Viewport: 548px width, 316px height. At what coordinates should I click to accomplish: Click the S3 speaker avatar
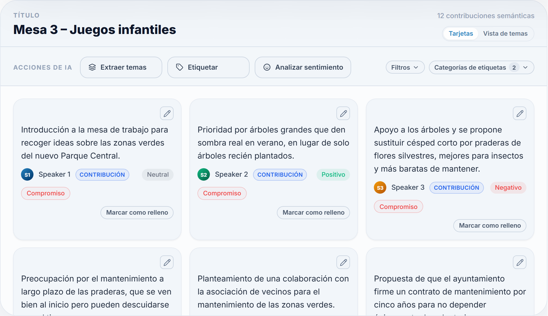380,187
